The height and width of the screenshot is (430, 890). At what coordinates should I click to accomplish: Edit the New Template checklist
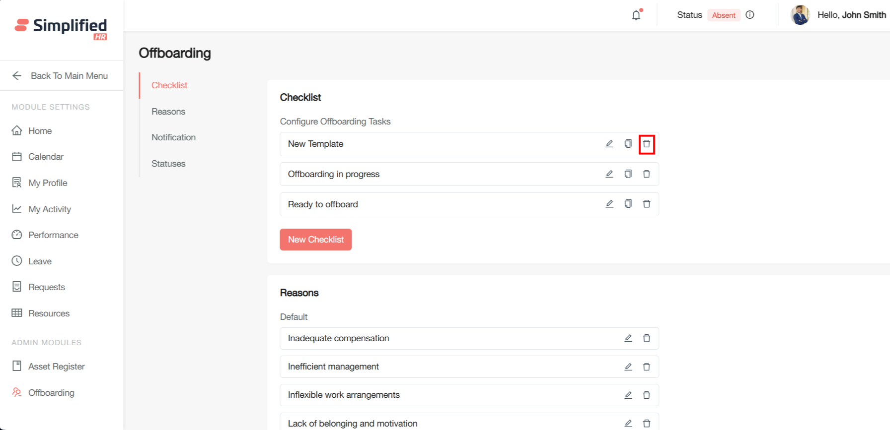click(x=609, y=144)
